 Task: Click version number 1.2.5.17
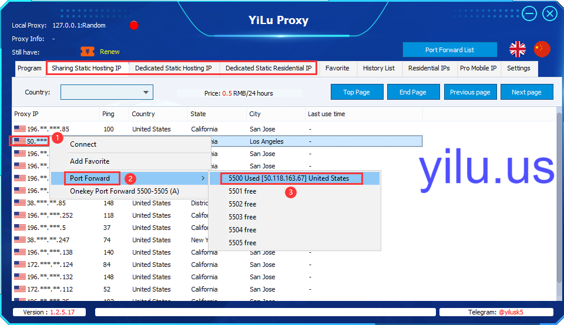coord(62,312)
